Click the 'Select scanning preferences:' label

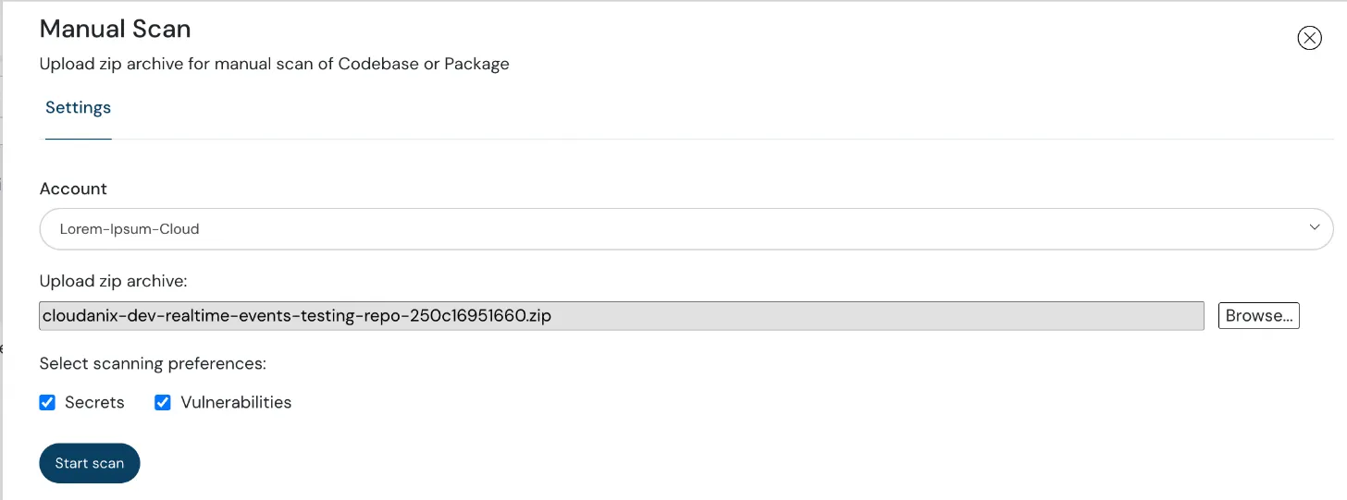(153, 364)
